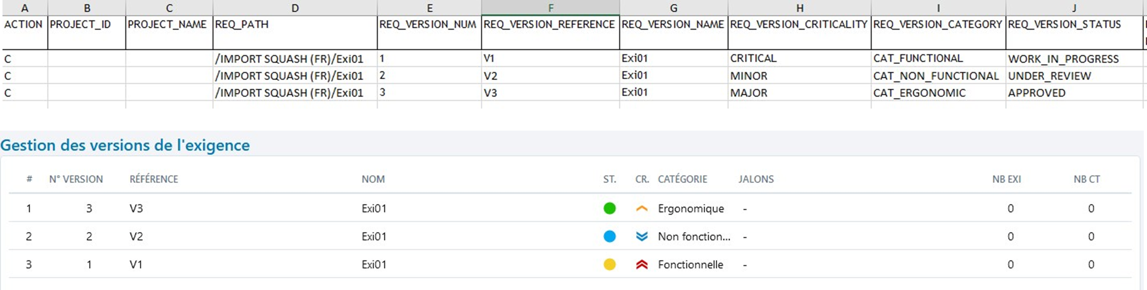Sort the table by N° VERSION
The width and height of the screenshot is (1147, 290).
pyautogui.click(x=76, y=179)
